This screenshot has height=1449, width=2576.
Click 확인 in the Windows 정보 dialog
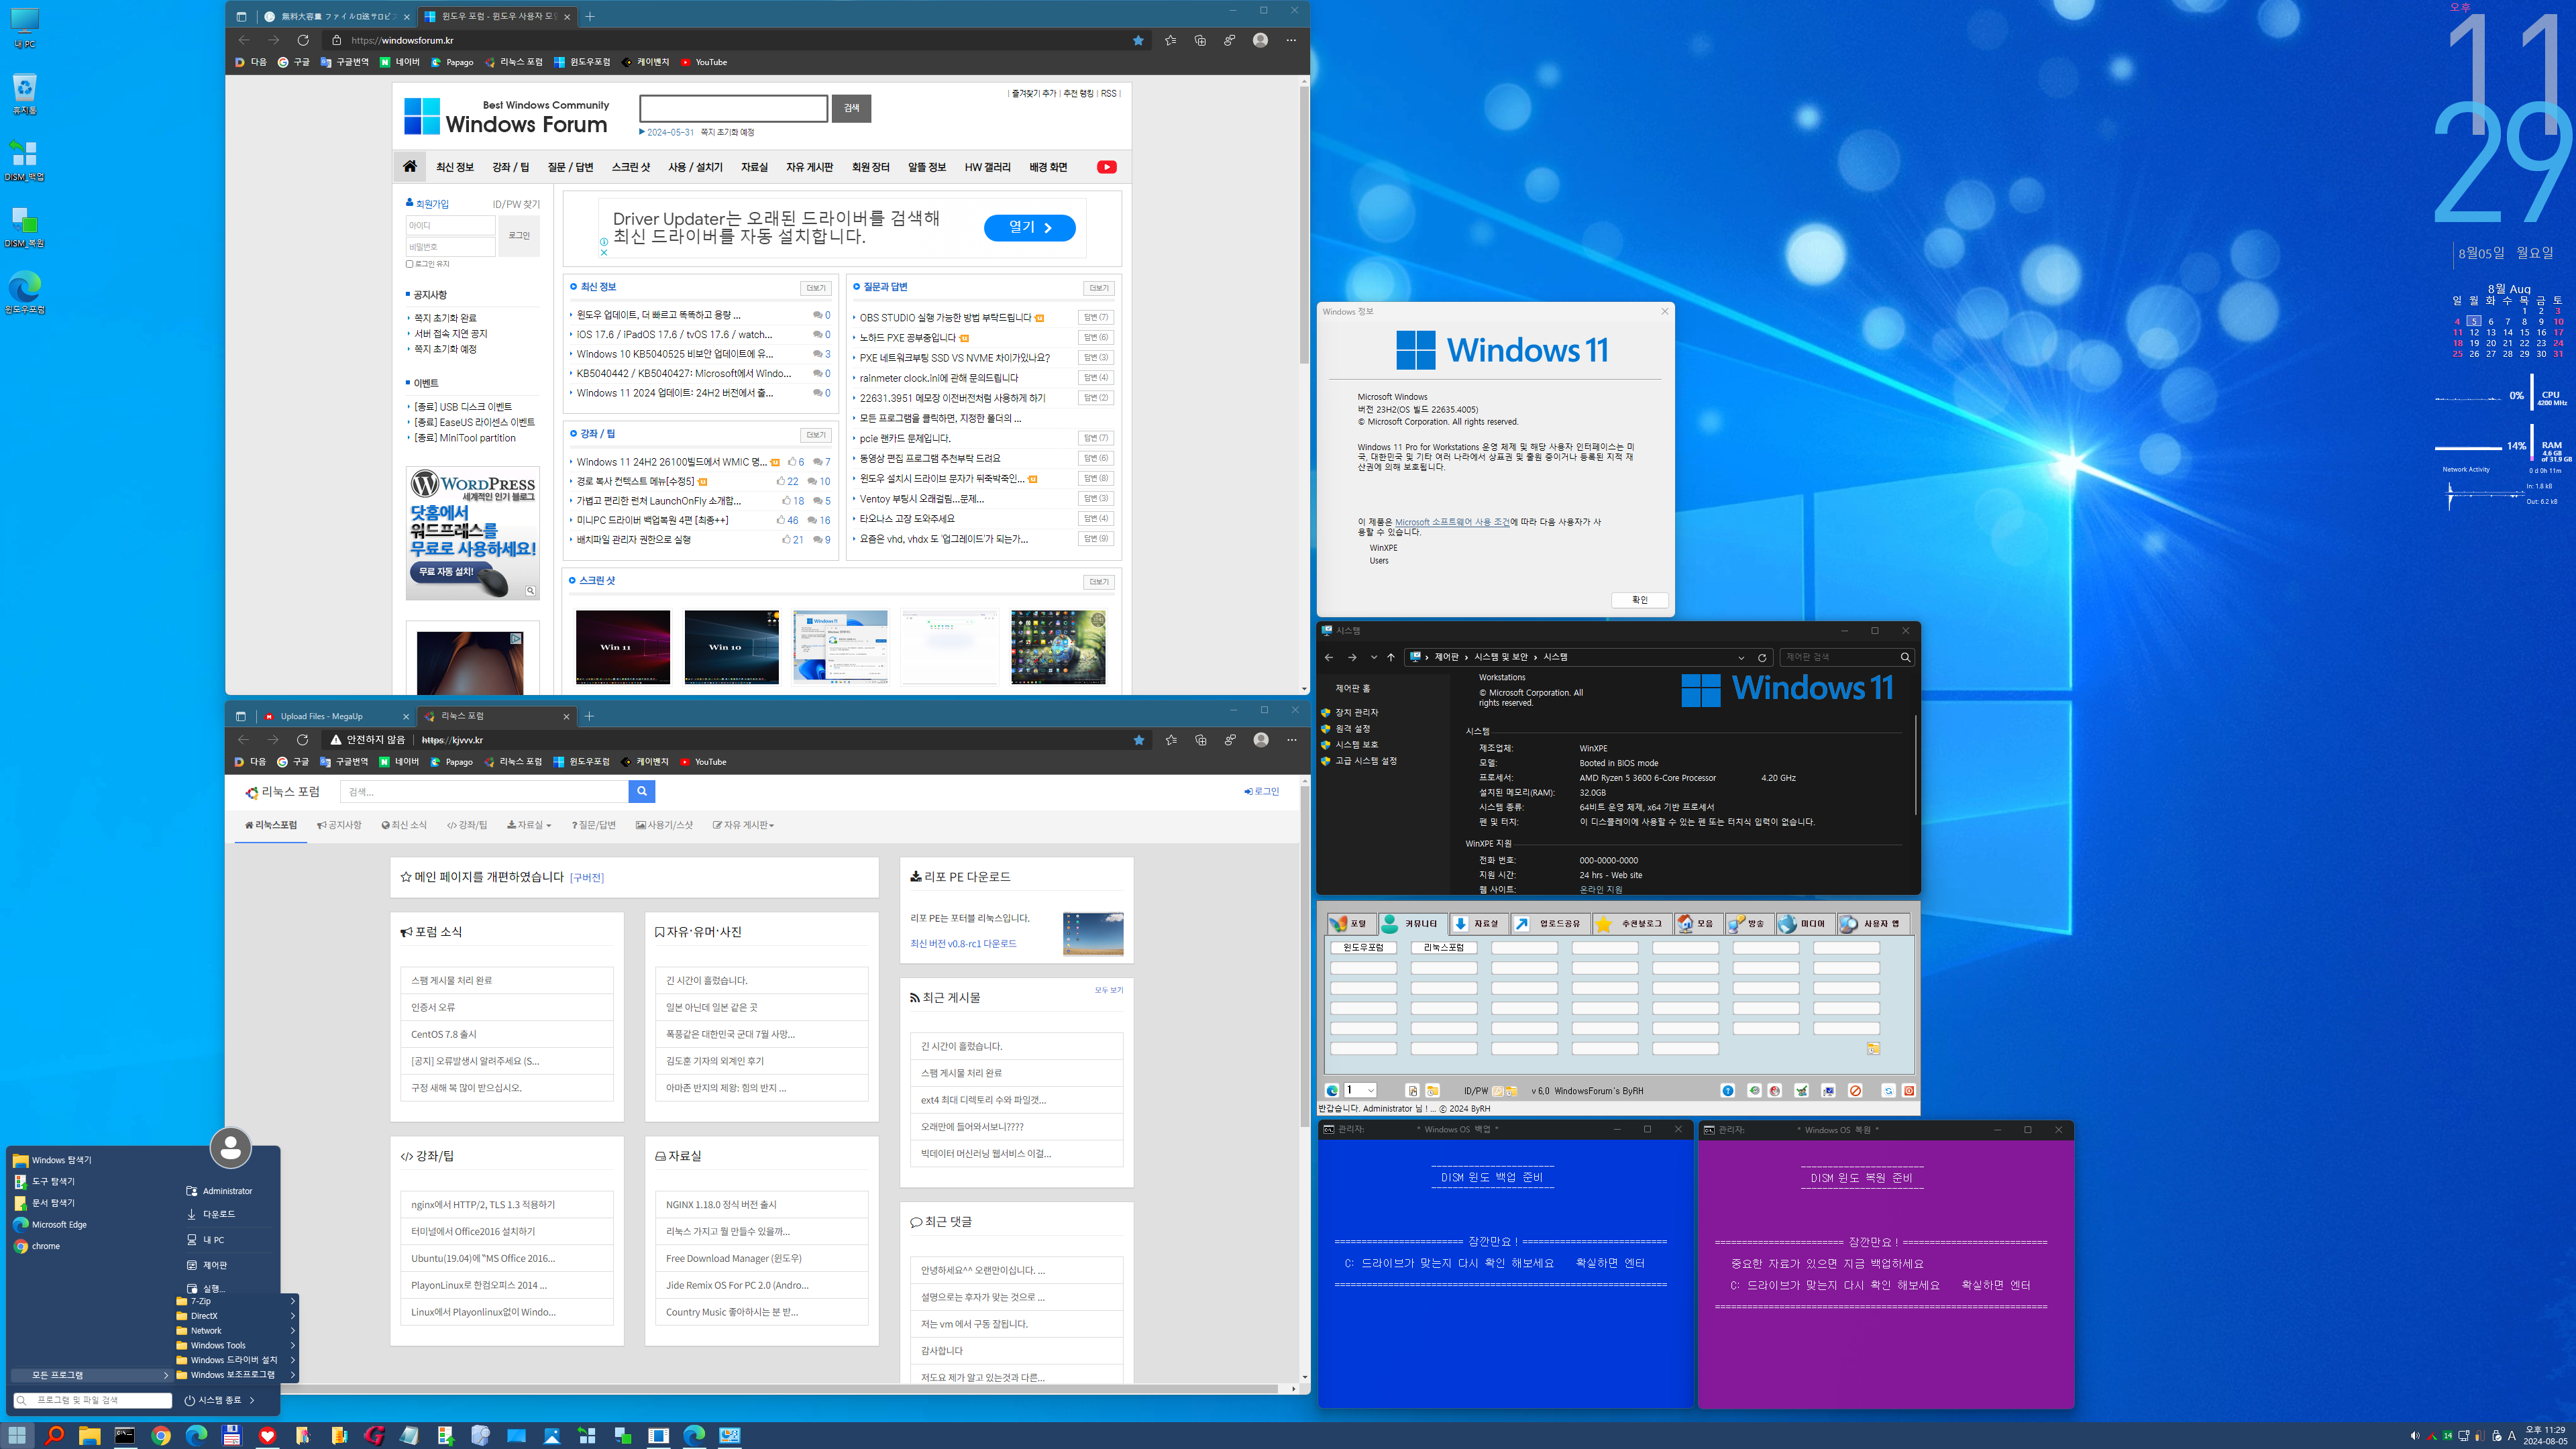[1640, 600]
